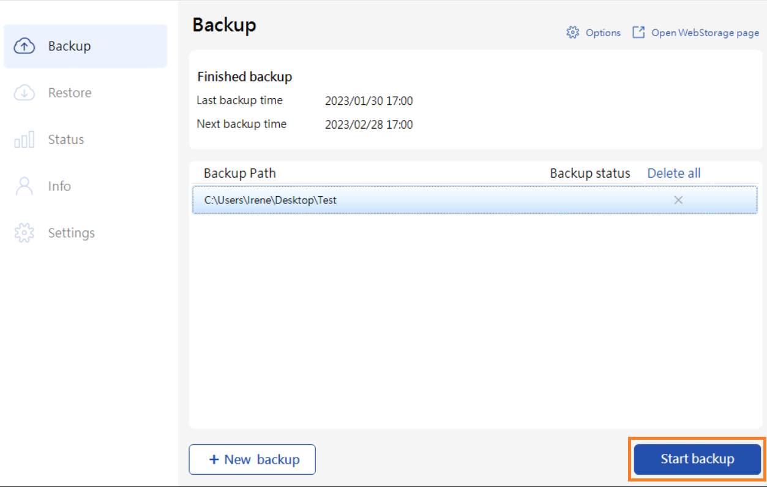Remove the Test folder path with X

tap(678, 200)
